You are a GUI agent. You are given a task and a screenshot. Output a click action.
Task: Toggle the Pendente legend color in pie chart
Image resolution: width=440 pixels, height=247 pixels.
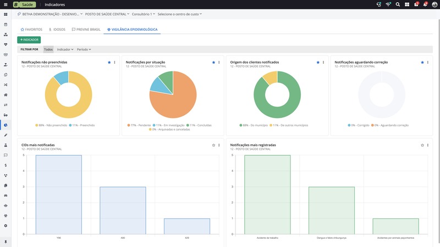point(129,125)
